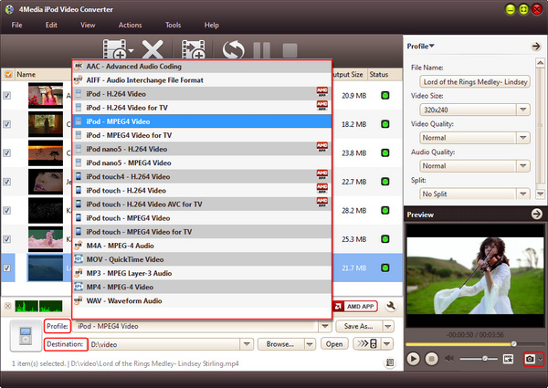Mute the preview volume speaker icon

point(449,358)
